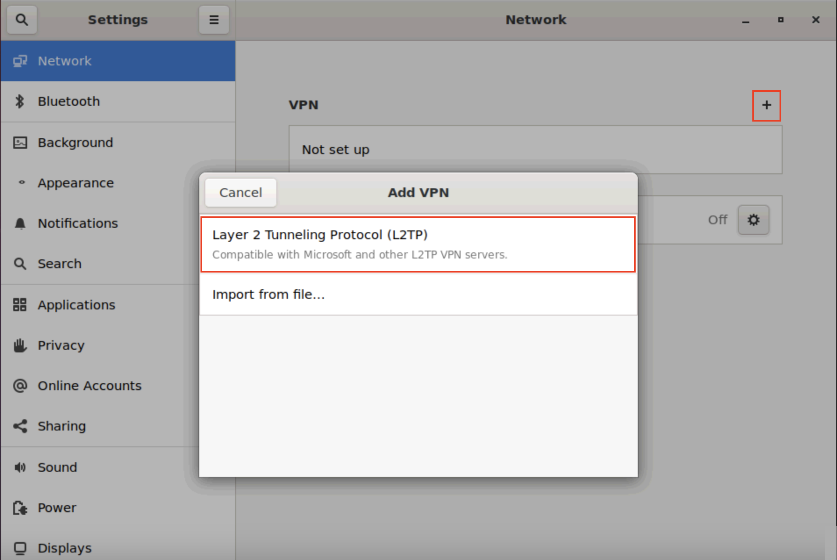Click the 'Not set up' VPN row

click(535, 150)
